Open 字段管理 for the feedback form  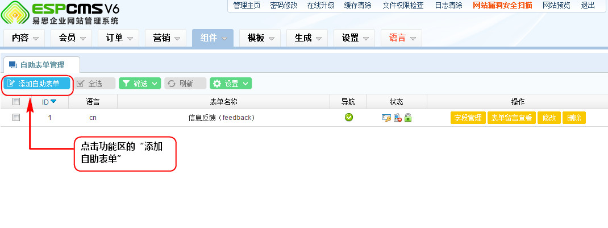pos(468,118)
